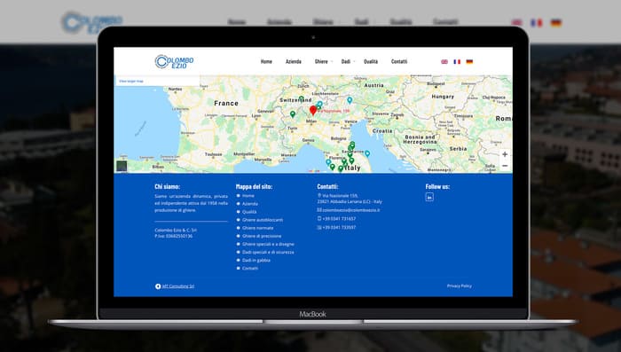Viewport: 621px width, 352px height.
Task: Open the Home menu item
Action: pos(266,61)
